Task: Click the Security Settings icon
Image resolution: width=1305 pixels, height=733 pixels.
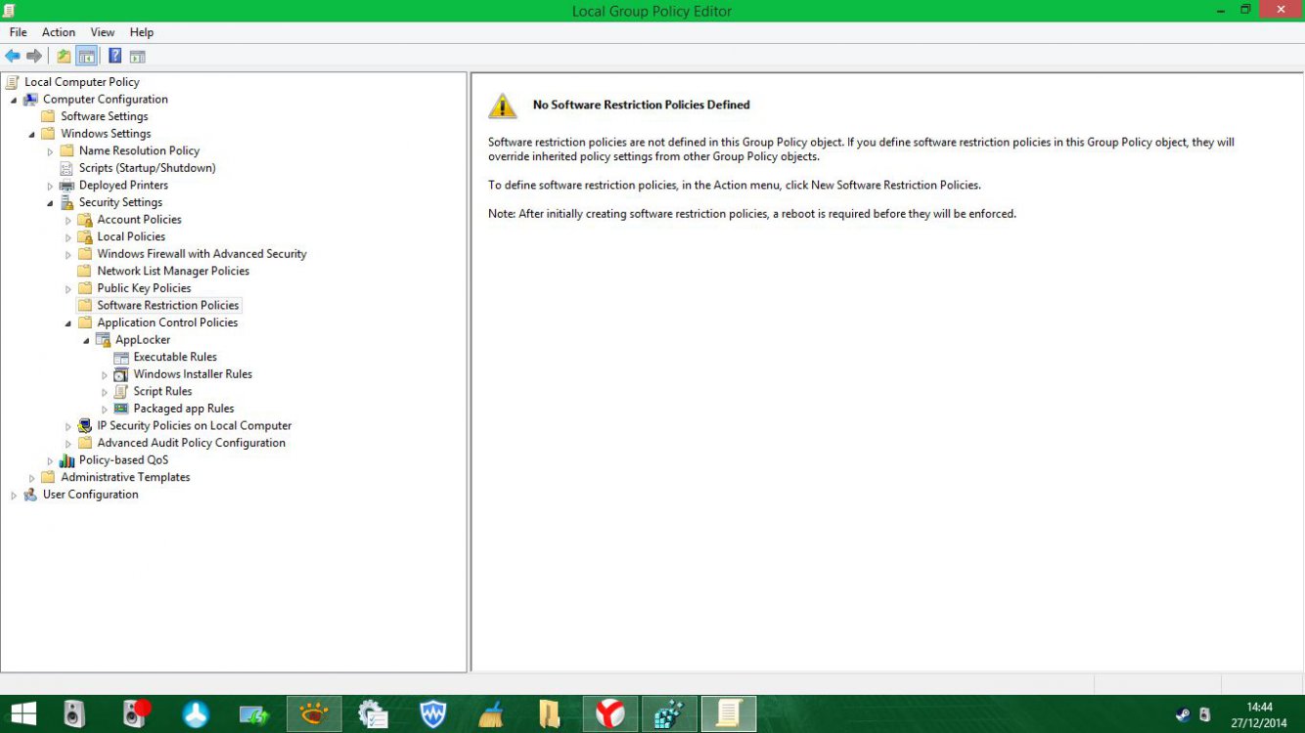Action: [67, 202]
